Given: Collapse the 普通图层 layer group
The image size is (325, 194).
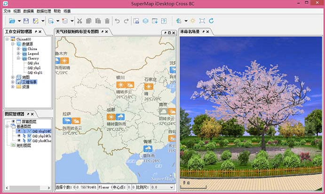Looking at the screenshot, I should (x=7, y=126).
